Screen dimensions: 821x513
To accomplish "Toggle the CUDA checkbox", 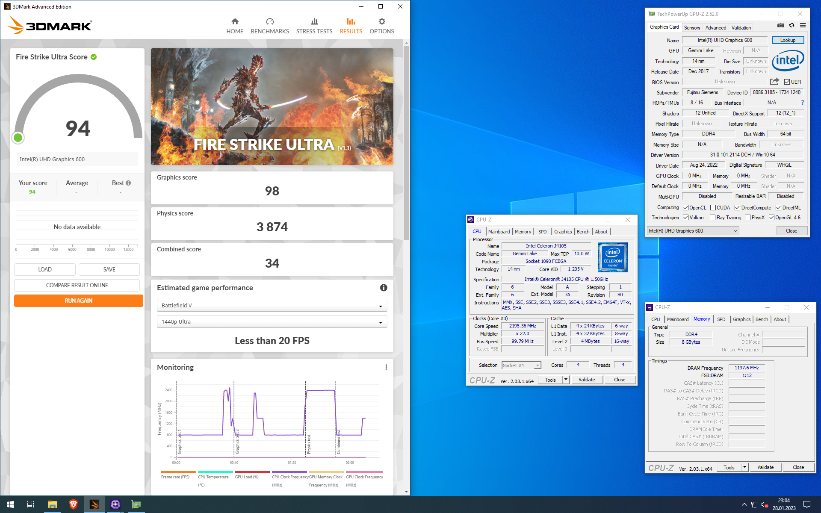I will pyautogui.click(x=713, y=208).
